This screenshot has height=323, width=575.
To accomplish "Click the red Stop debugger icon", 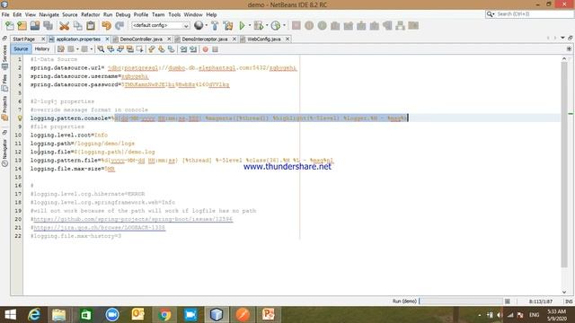I will point(296,25).
